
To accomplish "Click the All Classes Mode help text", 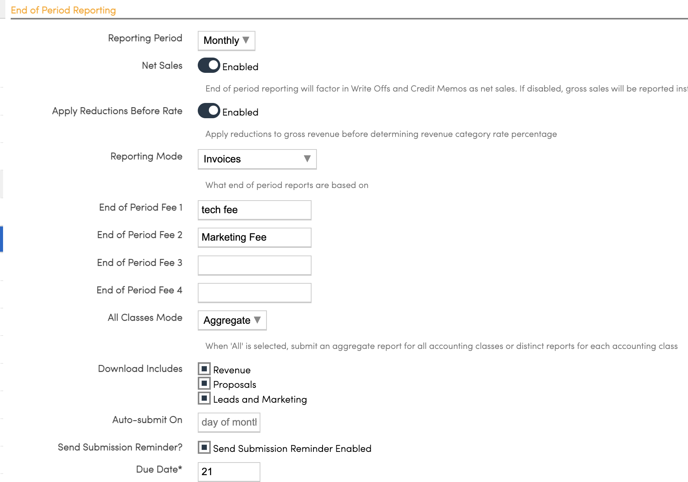I will click(x=441, y=346).
